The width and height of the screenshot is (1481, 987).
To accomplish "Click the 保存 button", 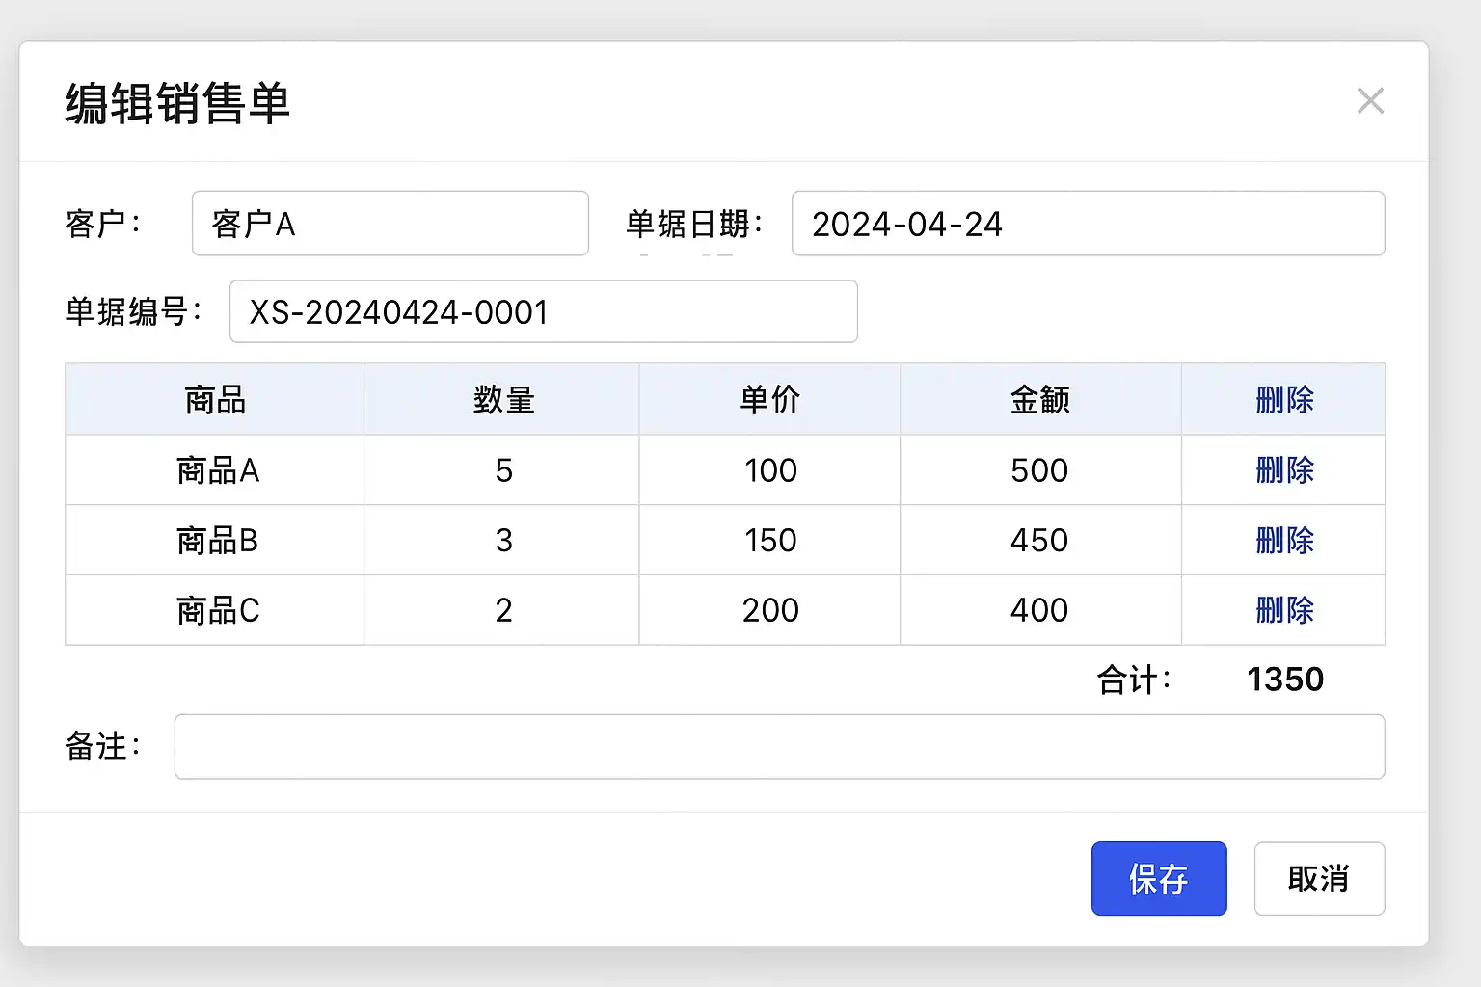I will [x=1158, y=878].
